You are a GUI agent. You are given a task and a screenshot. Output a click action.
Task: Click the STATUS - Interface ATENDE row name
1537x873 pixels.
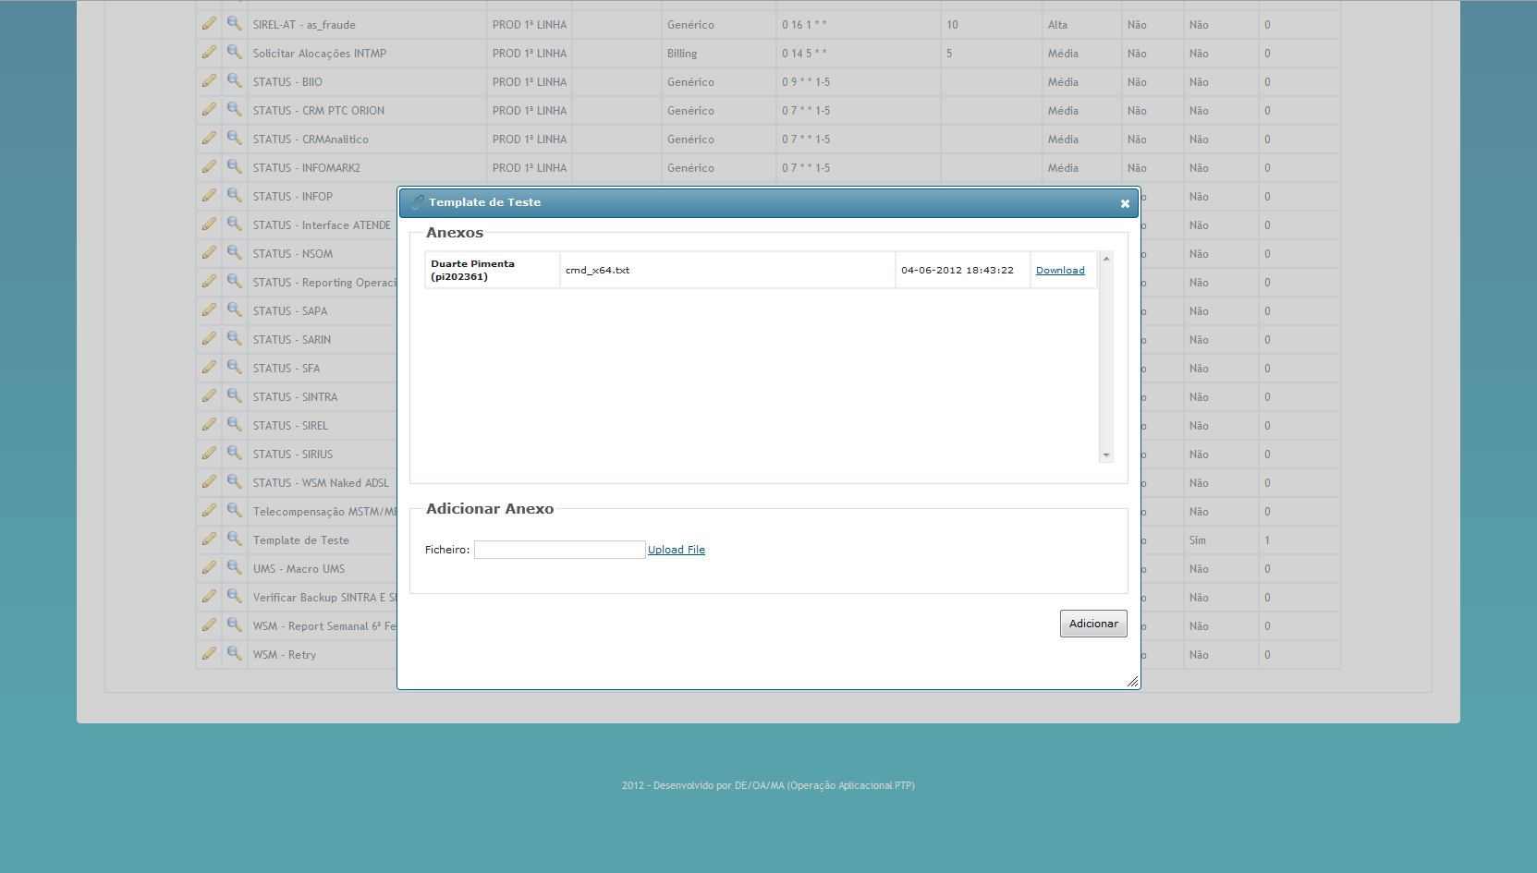(x=322, y=224)
